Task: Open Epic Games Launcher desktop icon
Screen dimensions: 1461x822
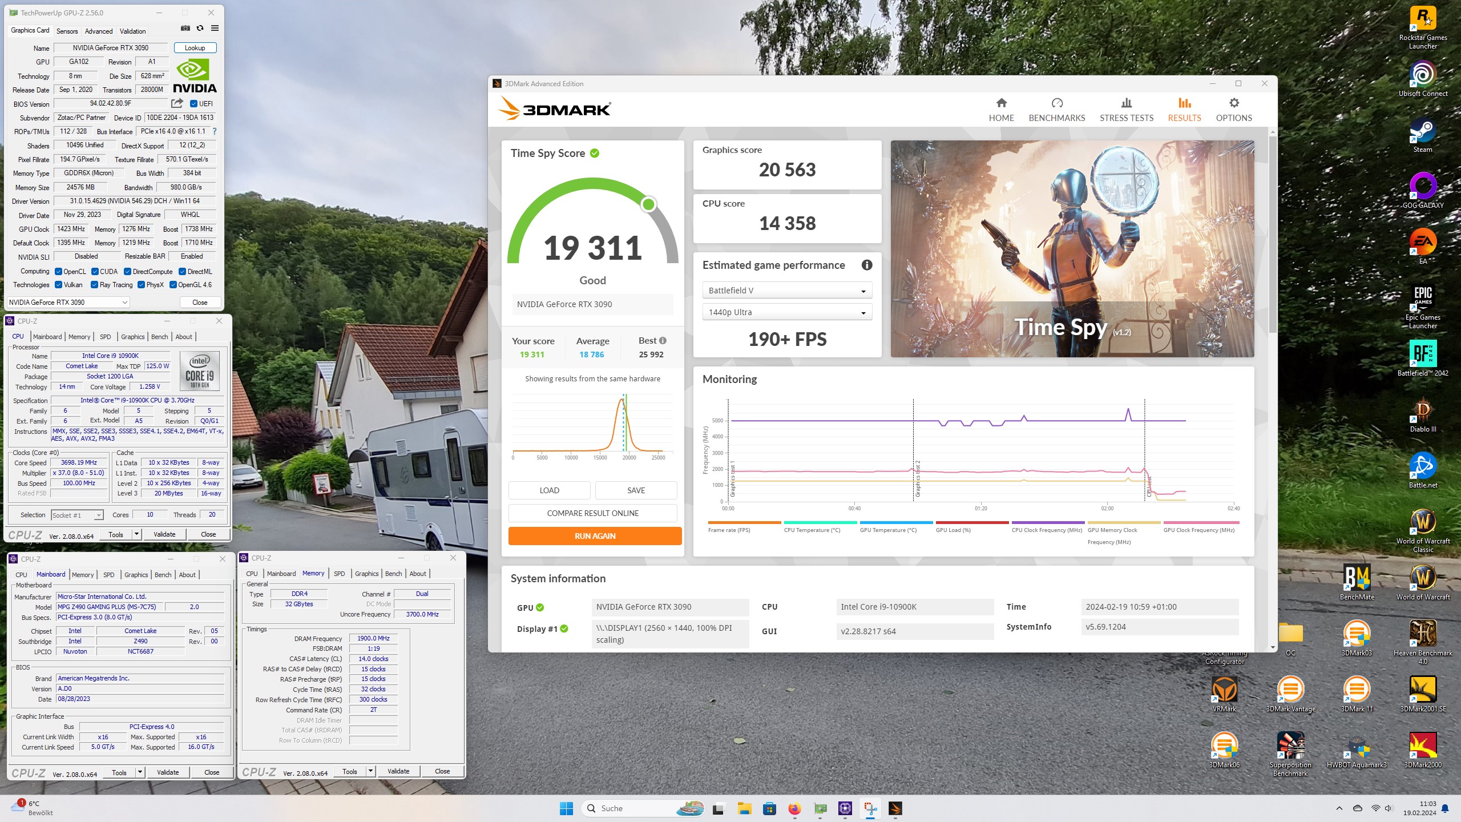Action: [1423, 307]
